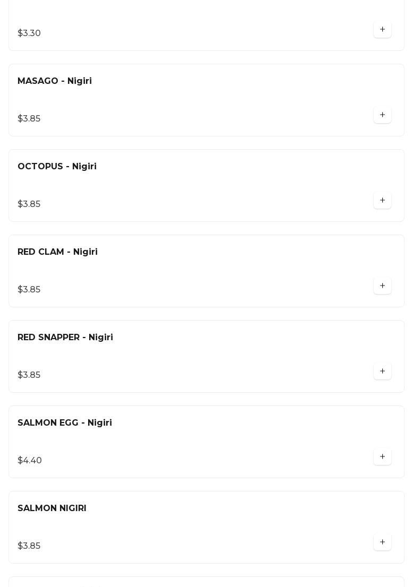Click the $3.85 price under MASAGO
Image resolution: width=413 pixels, height=587 pixels.
(x=29, y=119)
